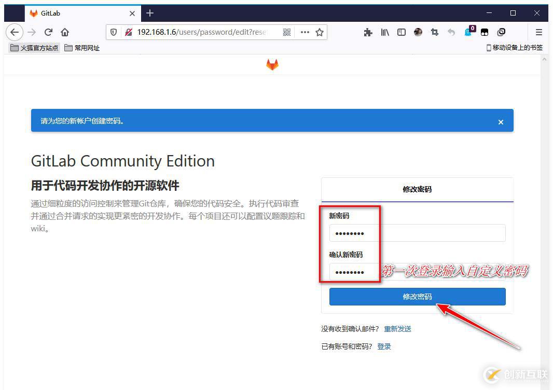Screen dimensions: 553x390
Task: Dismiss the blue account notification banner
Action: [501, 122]
